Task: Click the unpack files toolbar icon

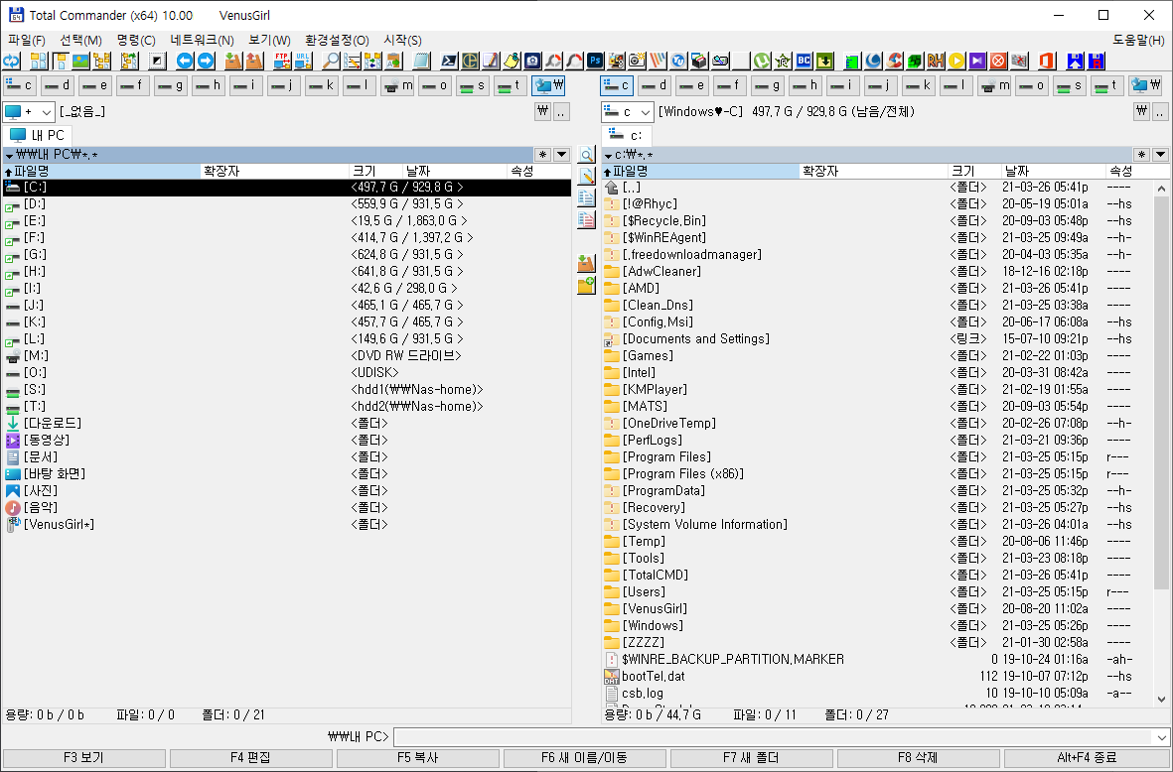Action: click(254, 62)
